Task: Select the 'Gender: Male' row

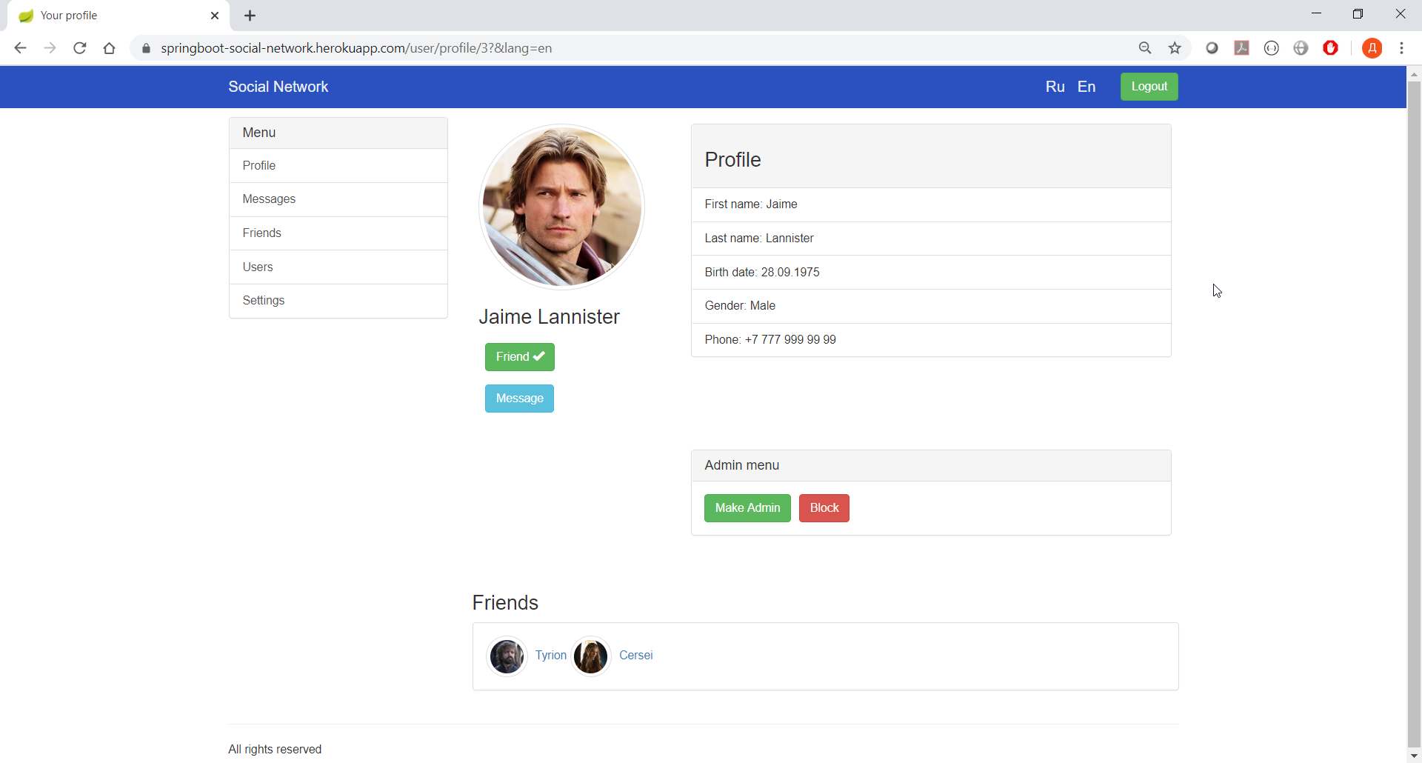Action: (x=931, y=306)
